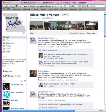The height and width of the screenshot is (112, 106).
Task: Click the horizontal scrollbar thumb
Action: tap(39, 111)
